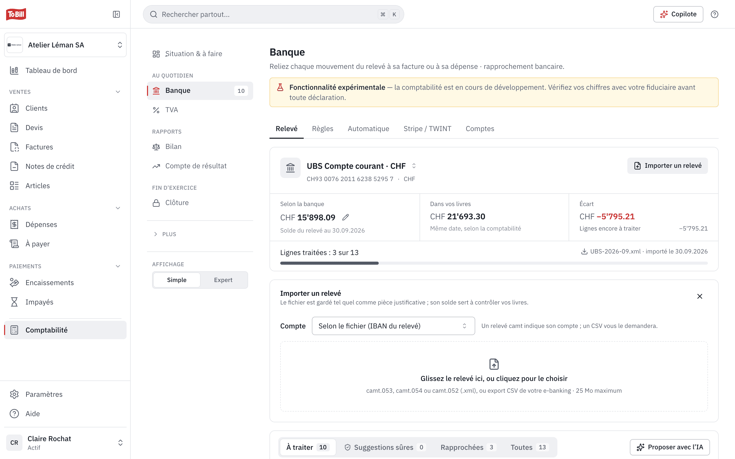Open the Atelier Léman SA company switcher
Image resolution: width=735 pixels, height=459 pixels.
65,45
